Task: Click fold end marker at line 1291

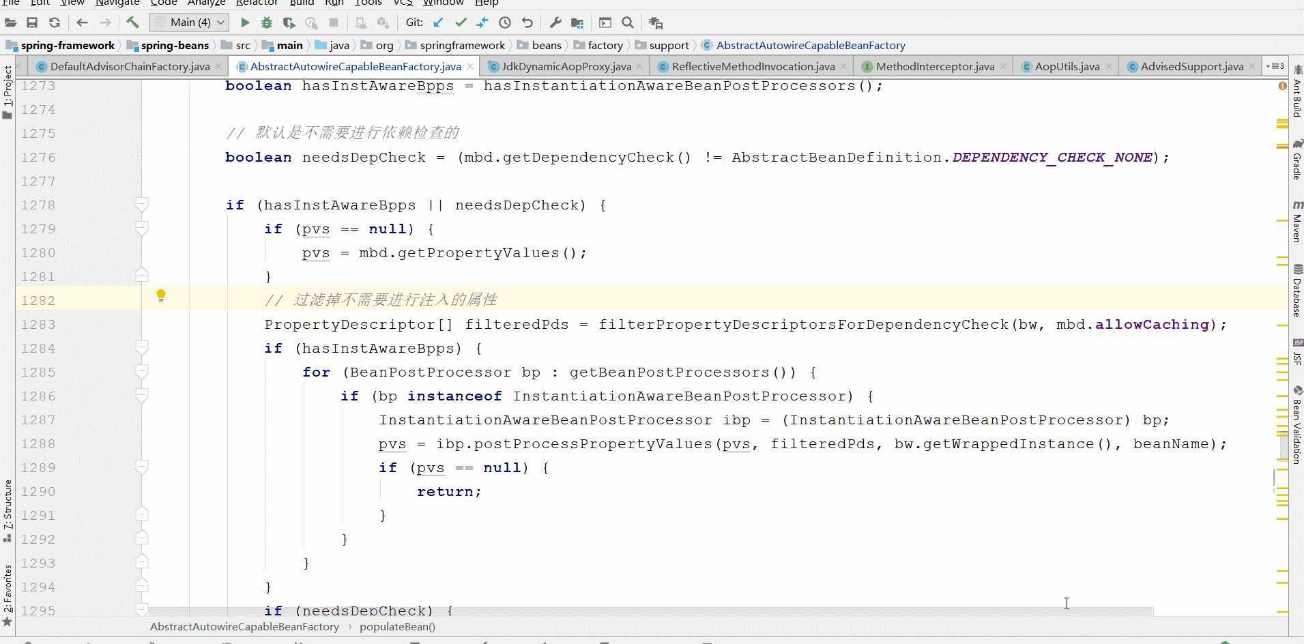Action: (x=142, y=514)
